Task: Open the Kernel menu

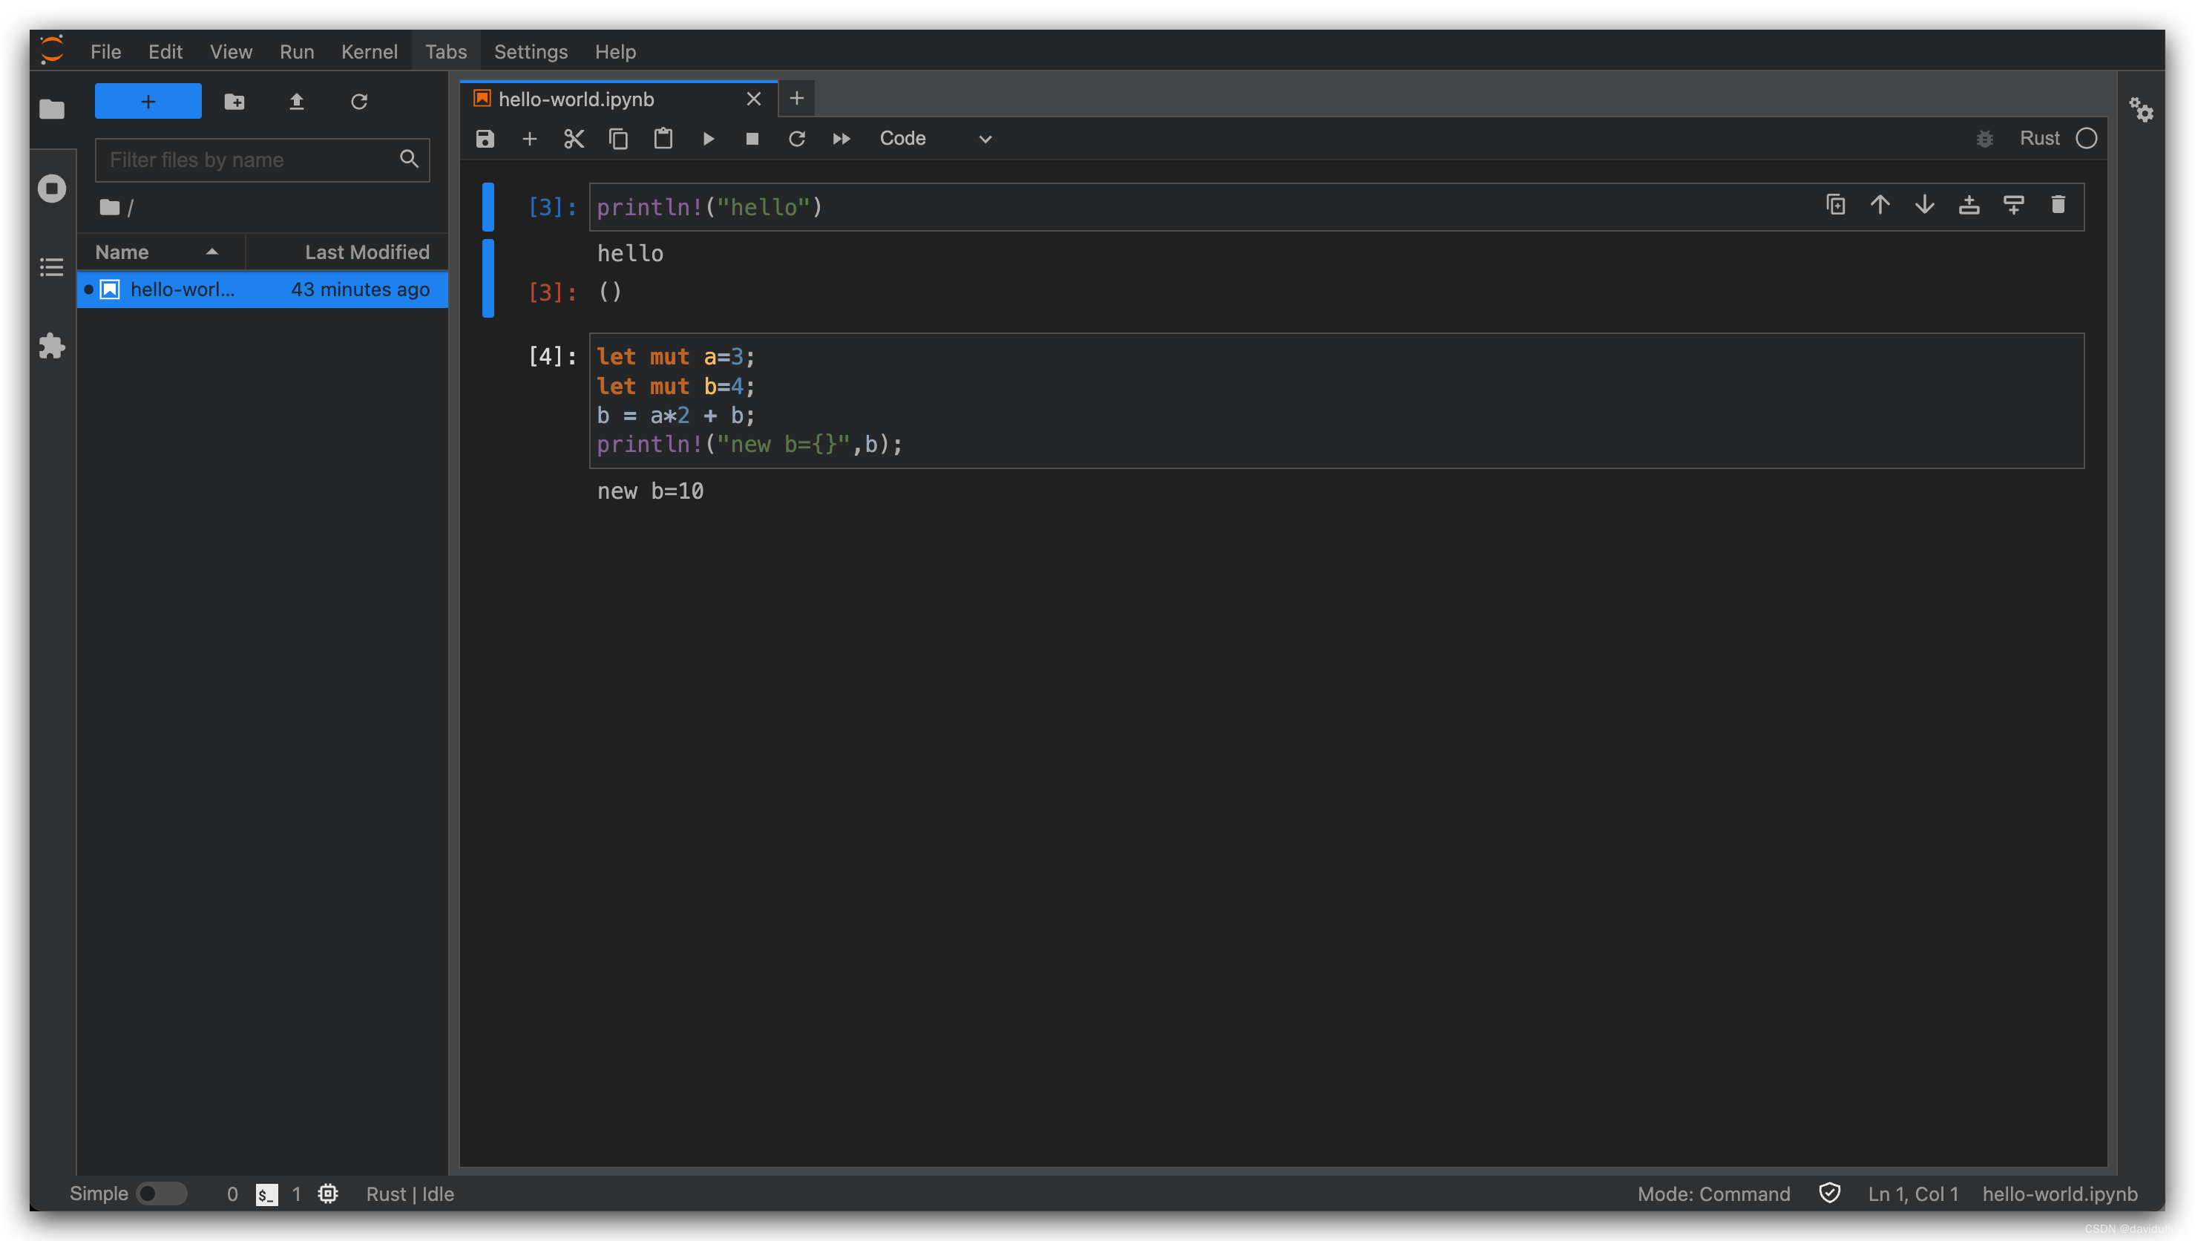Action: (369, 51)
